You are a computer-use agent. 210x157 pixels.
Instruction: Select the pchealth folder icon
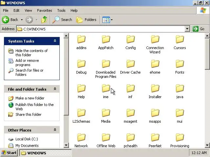(x=131, y=137)
